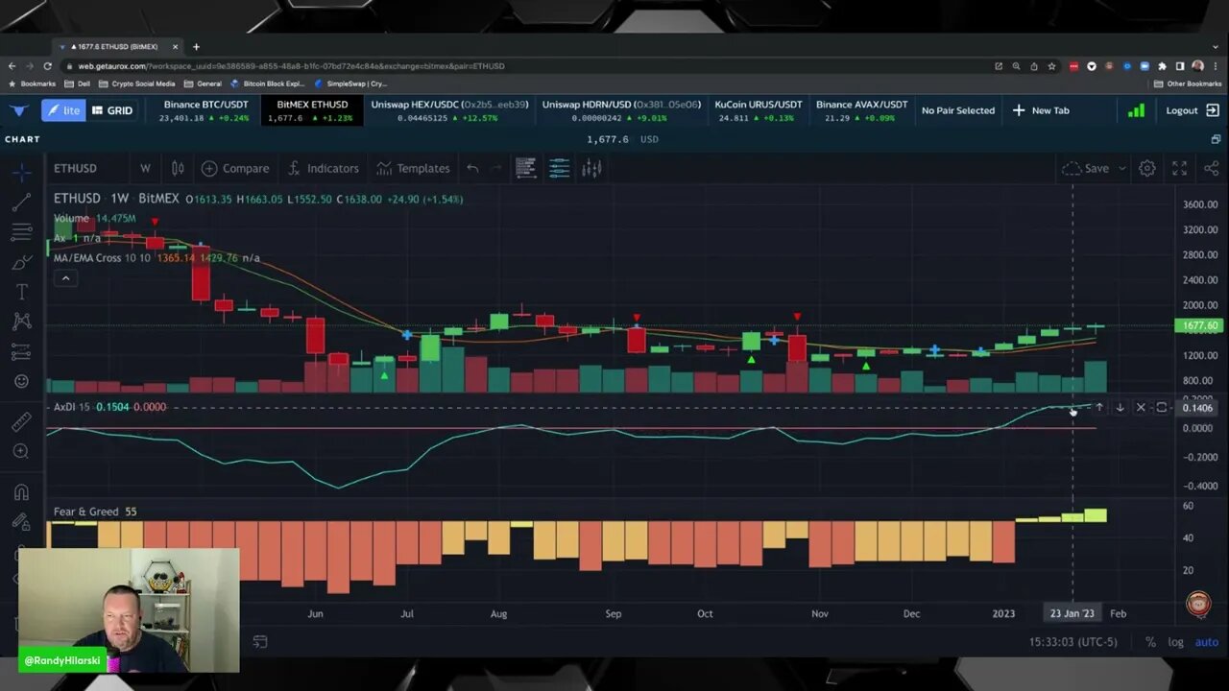The width and height of the screenshot is (1229, 691).
Task: Open the chart patterns tool
Action: pyautogui.click(x=21, y=322)
